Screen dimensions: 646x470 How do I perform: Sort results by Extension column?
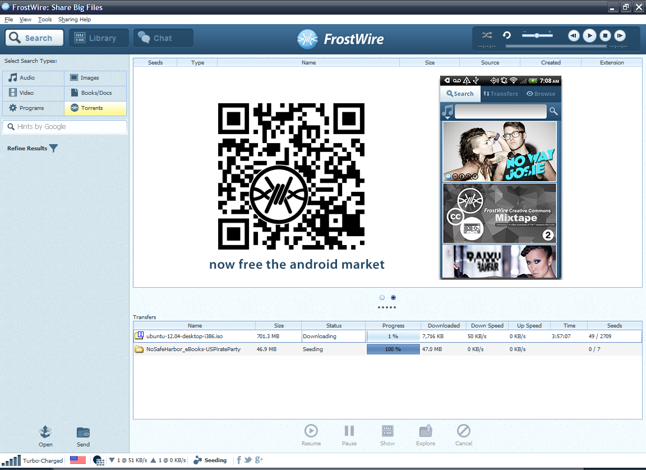tap(612, 63)
